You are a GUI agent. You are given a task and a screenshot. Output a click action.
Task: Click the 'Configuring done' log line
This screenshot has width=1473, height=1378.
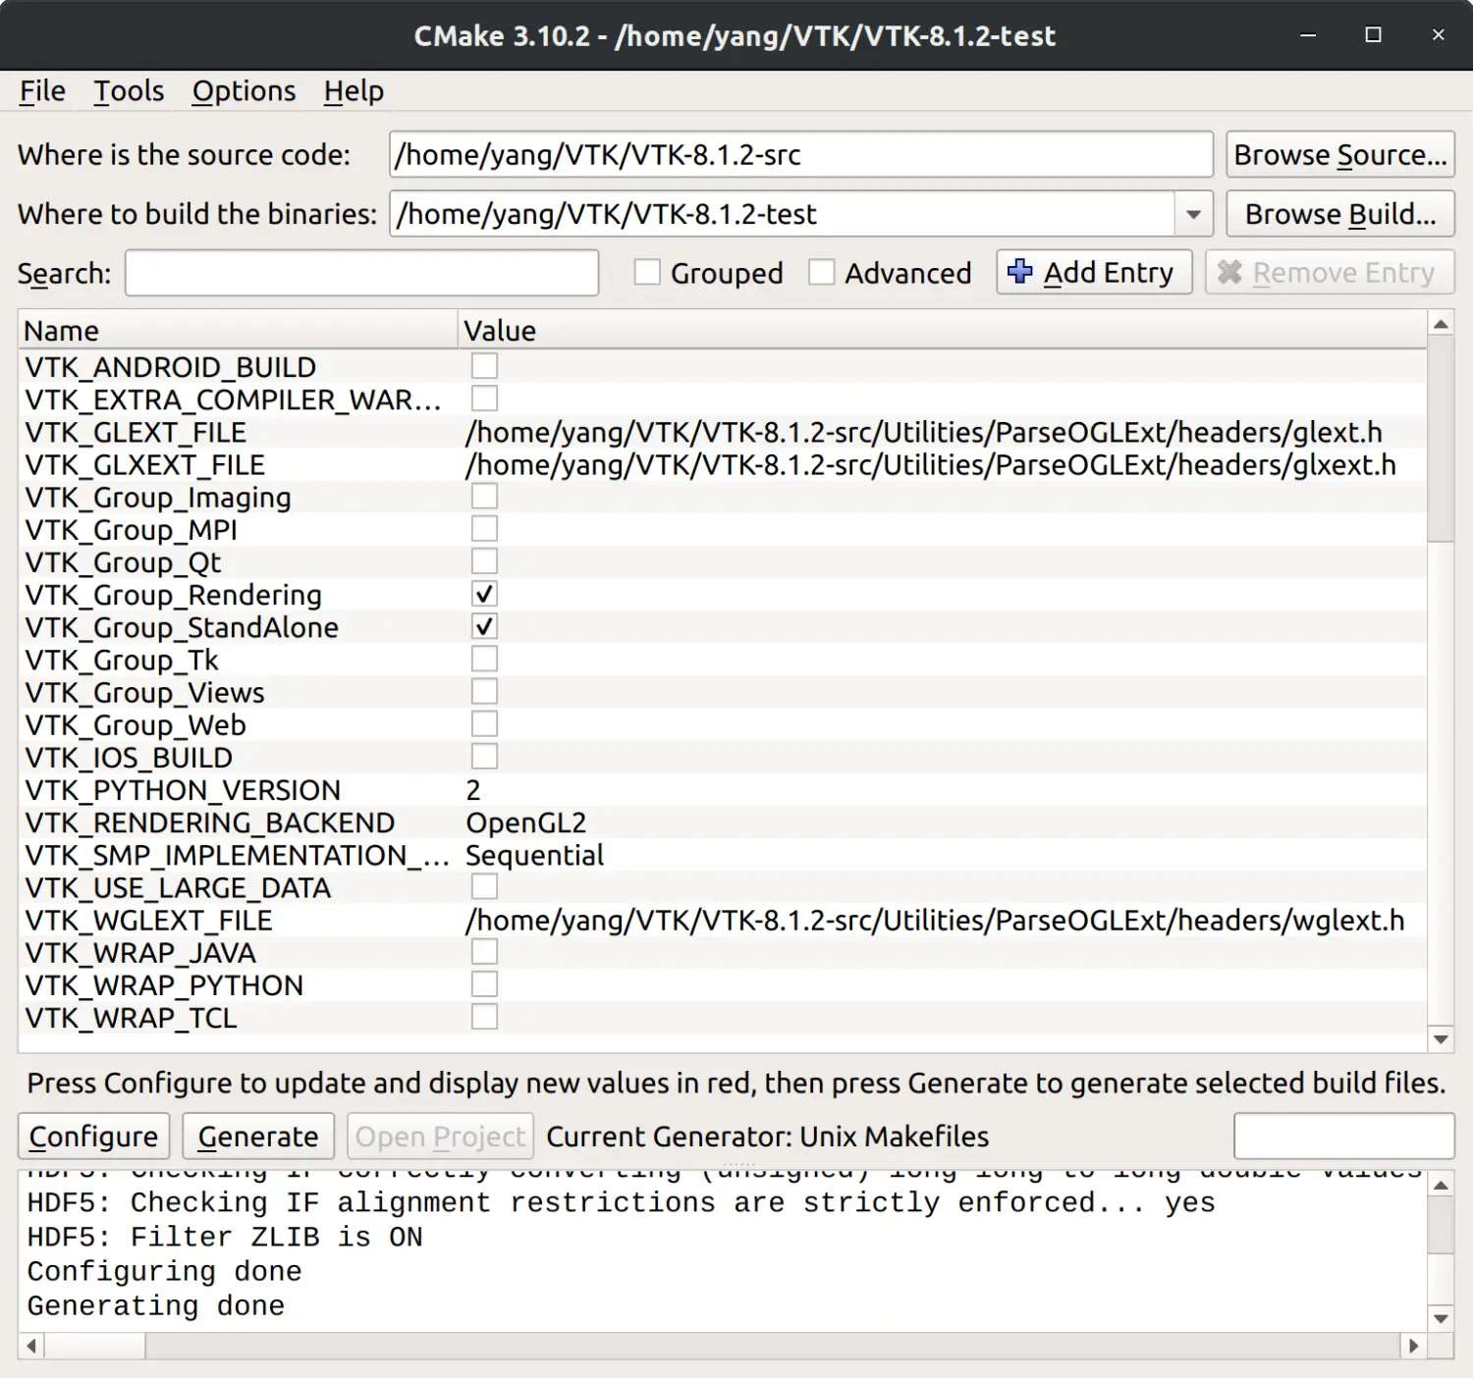164,1271
